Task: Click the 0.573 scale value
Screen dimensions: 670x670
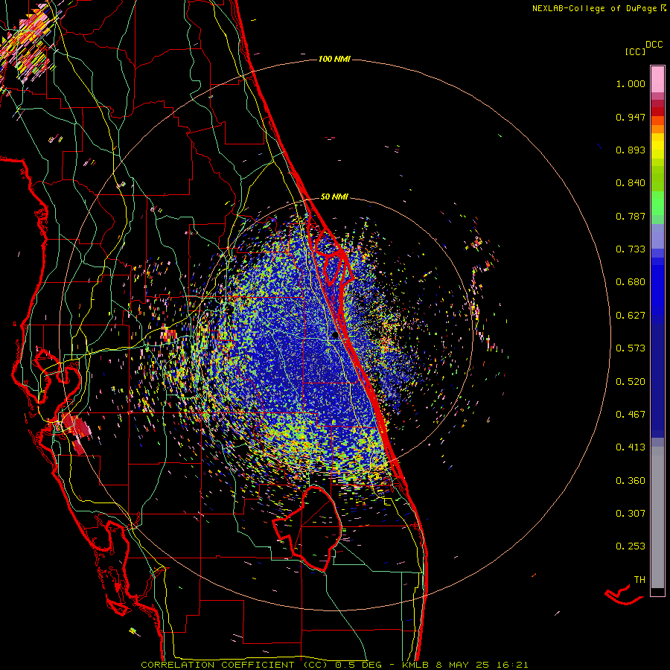Action: click(631, 348)
